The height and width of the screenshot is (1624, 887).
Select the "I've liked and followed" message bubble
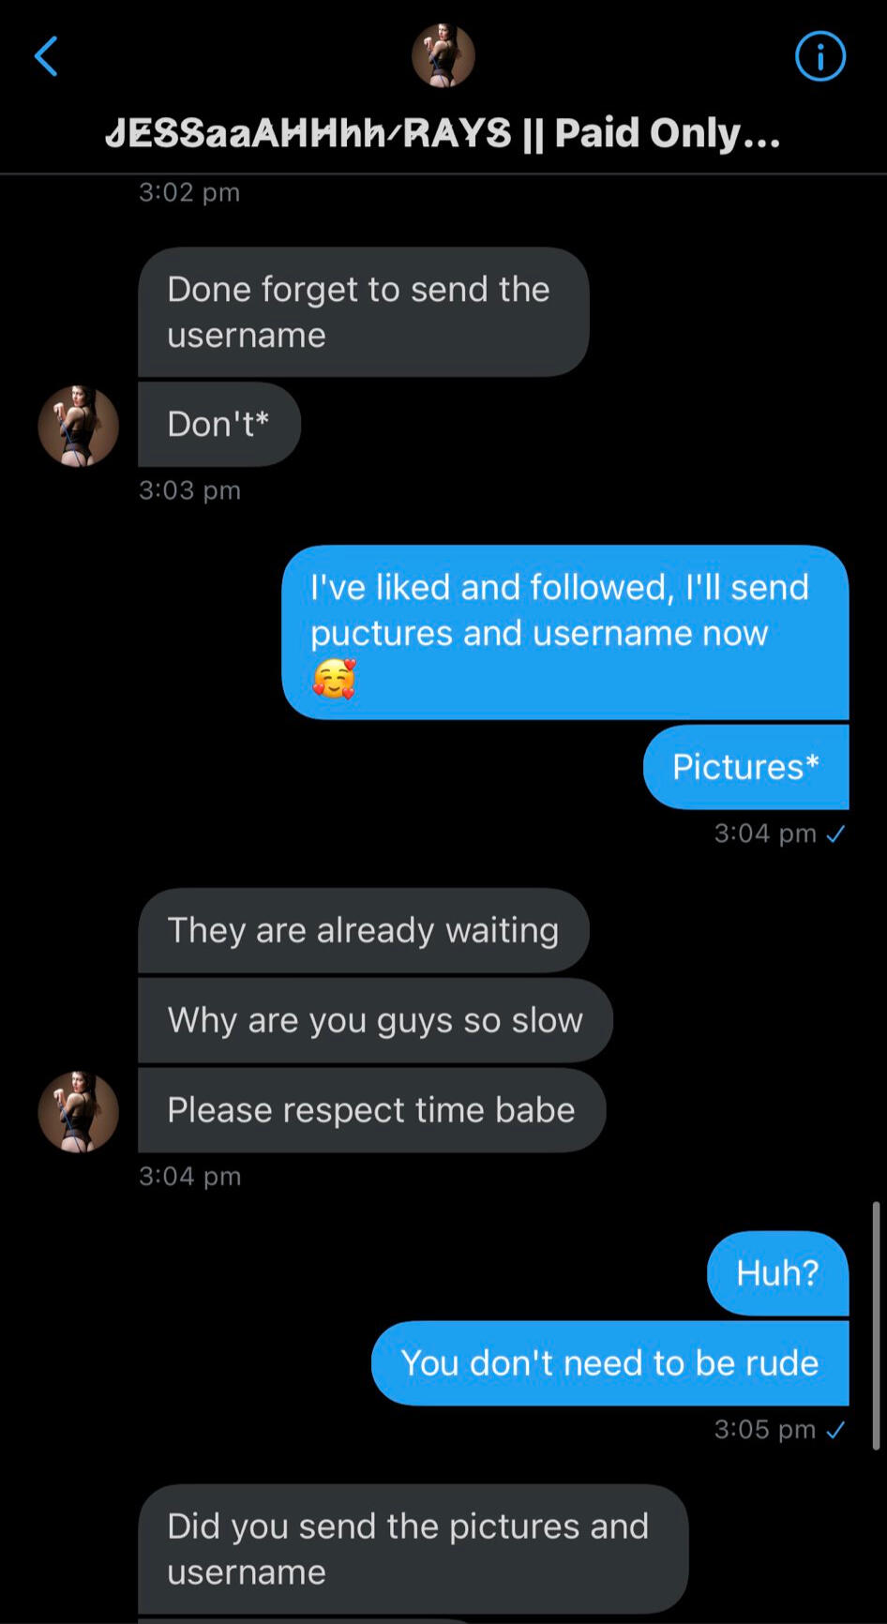click(564, 631)
